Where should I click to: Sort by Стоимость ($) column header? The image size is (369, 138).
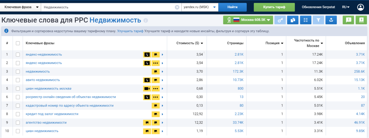pos(190,43)
